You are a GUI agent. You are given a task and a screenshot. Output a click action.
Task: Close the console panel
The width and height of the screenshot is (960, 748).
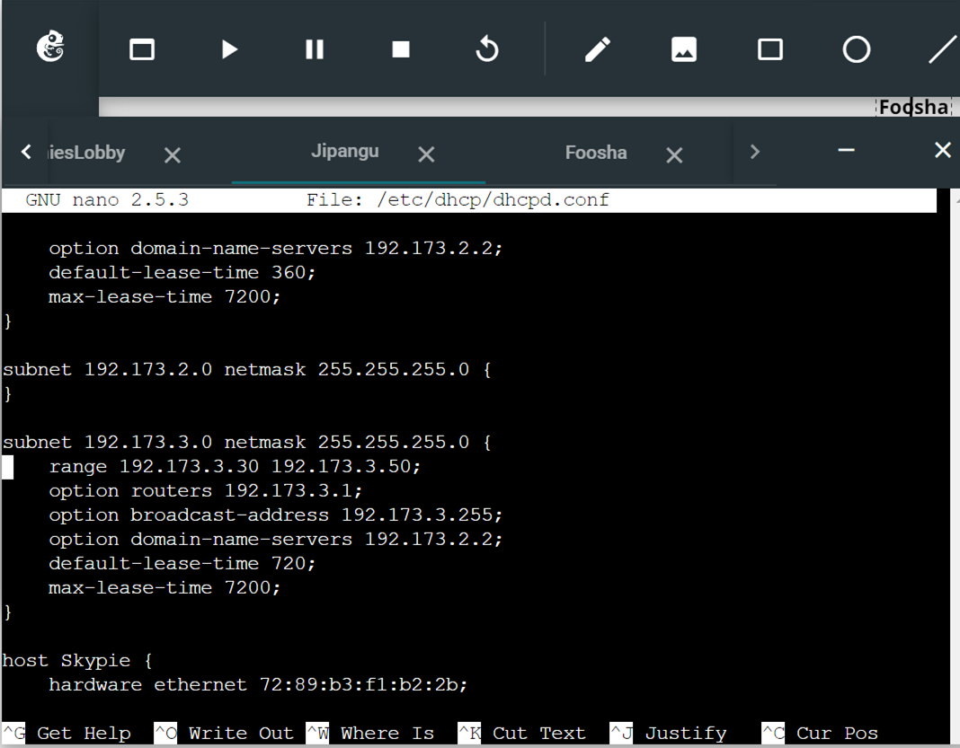pos(943,150)
